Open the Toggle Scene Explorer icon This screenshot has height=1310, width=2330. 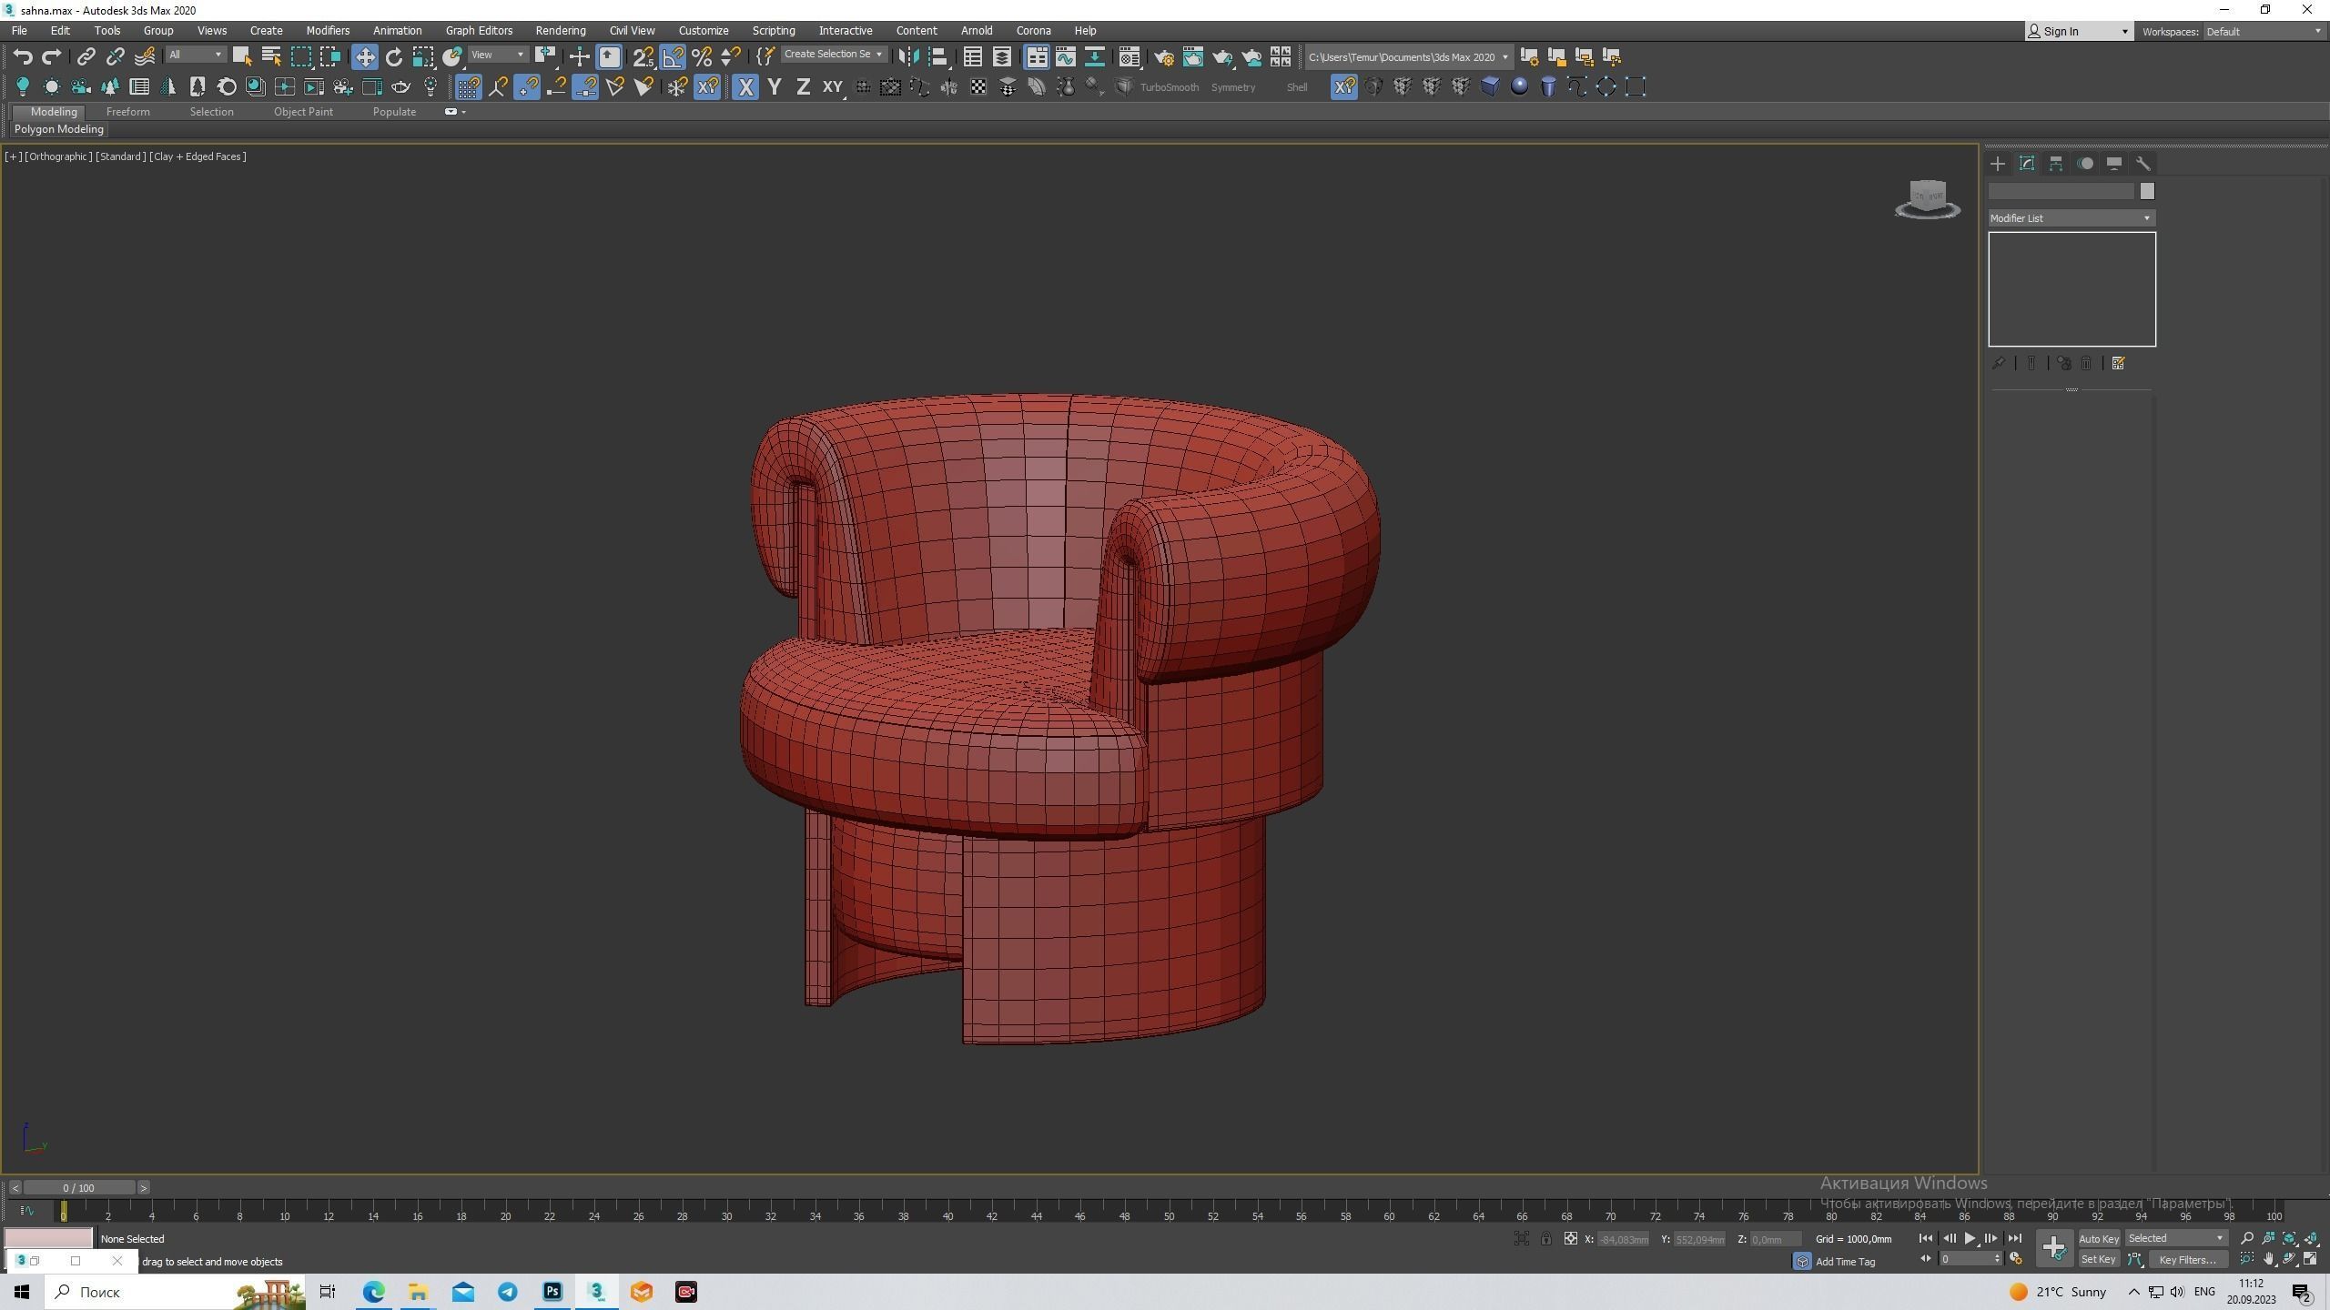[973, 57]
